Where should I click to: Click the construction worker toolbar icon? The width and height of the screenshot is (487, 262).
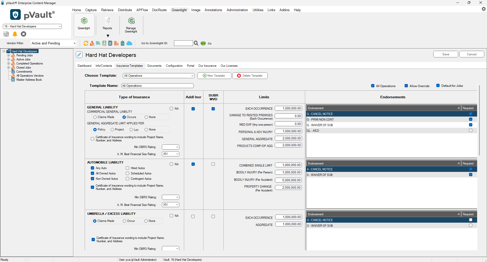tap(92, 43)
